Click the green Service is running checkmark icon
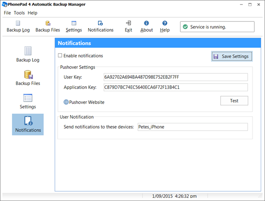This screenshot has height=201, width=265. (x=185, y=27)
